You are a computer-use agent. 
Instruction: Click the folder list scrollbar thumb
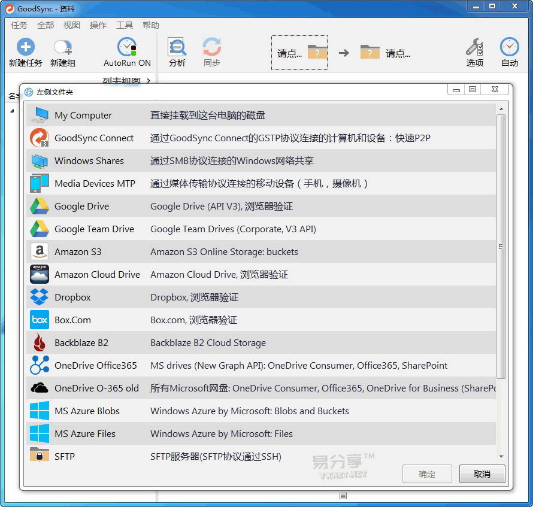pos(501,247)
